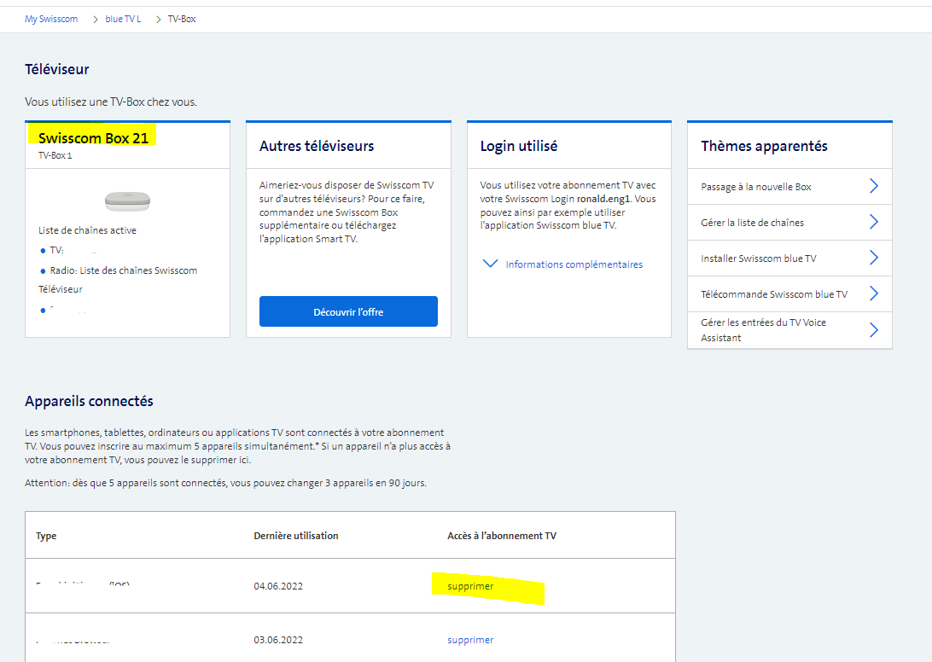Click the Autres téléviseurs card heading

point(317,146)
